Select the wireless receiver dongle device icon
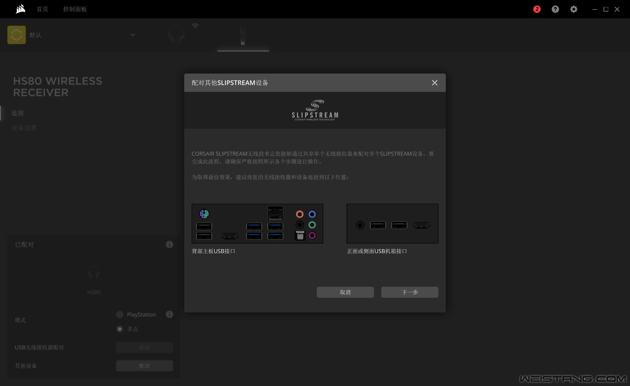Image resolution: width=630 pixels, height=386 pixels. [243, 36]
